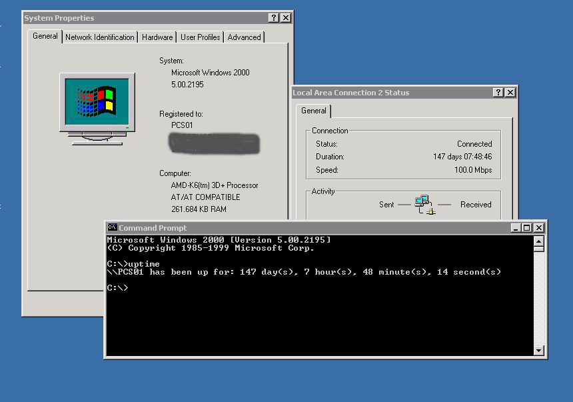Click the 'Received' activity label
Viewport: 573px width, 402px height.
click(x=476, y=205)
